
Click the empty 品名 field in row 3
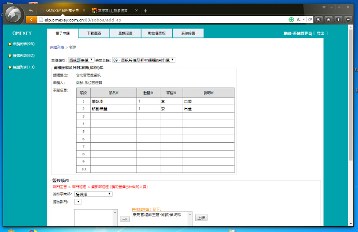[x=114, y=117]
